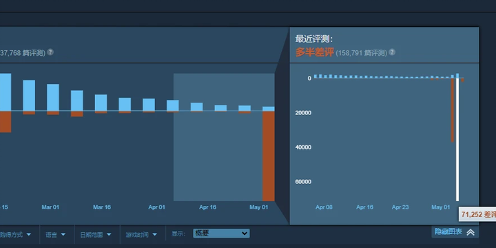Click the 多半差评 recent review score
The width and height of the screenshot is (496, 248).
[314, 52]
